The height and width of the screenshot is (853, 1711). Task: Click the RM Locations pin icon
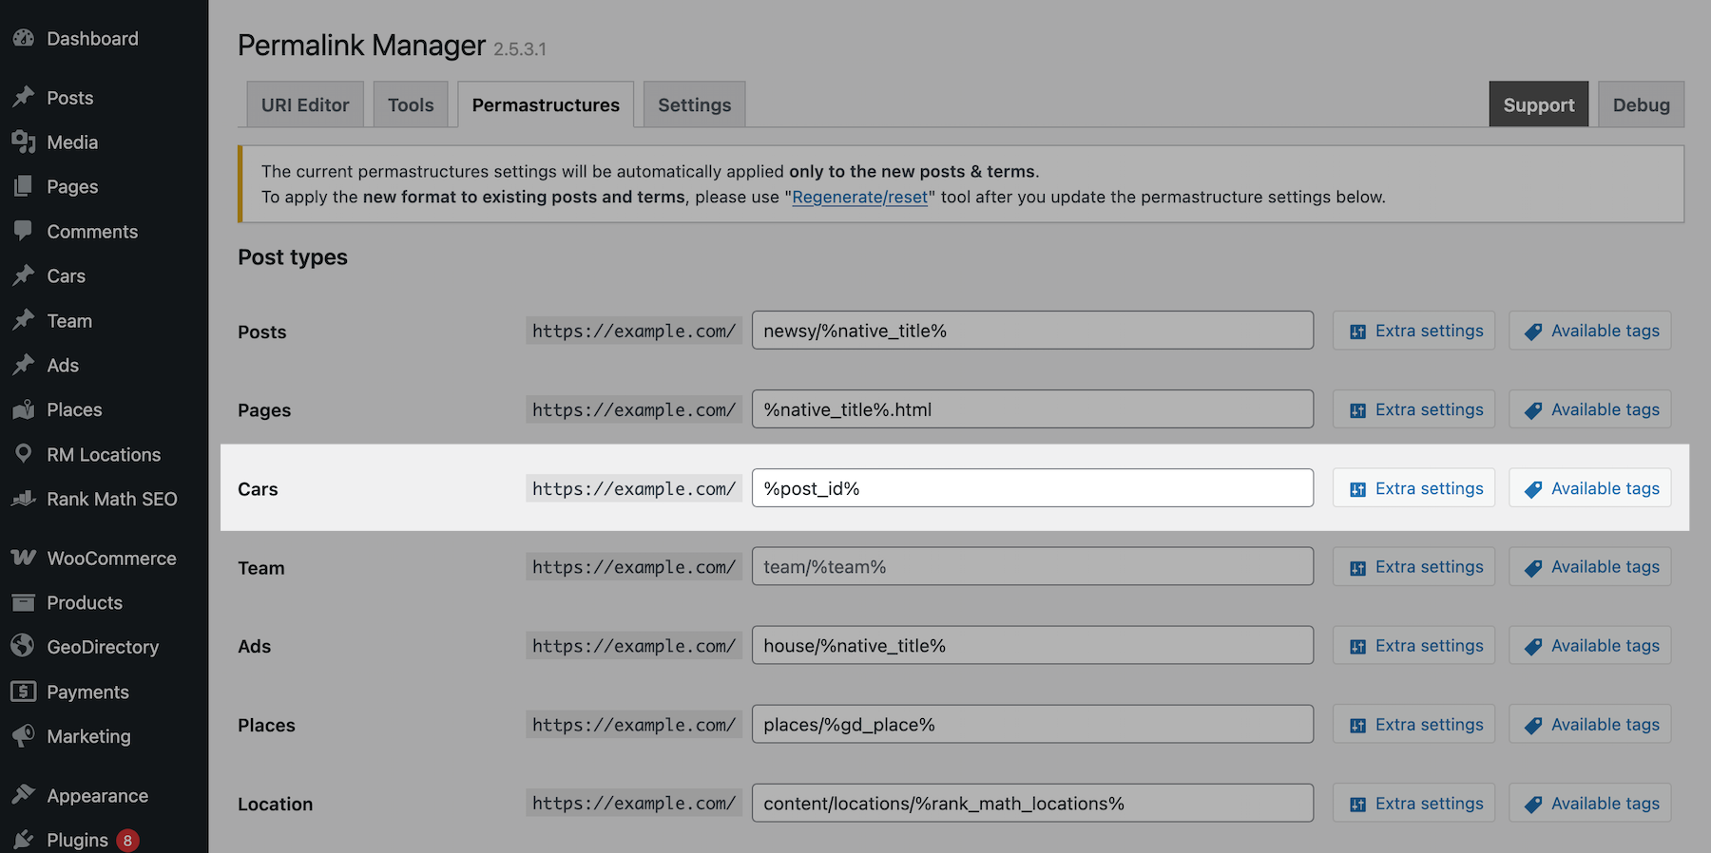(x=24, y=454)
